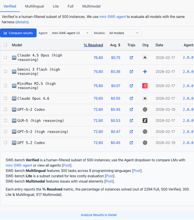Click Z.ai org logo in GLM-5 row

(145, 121)
